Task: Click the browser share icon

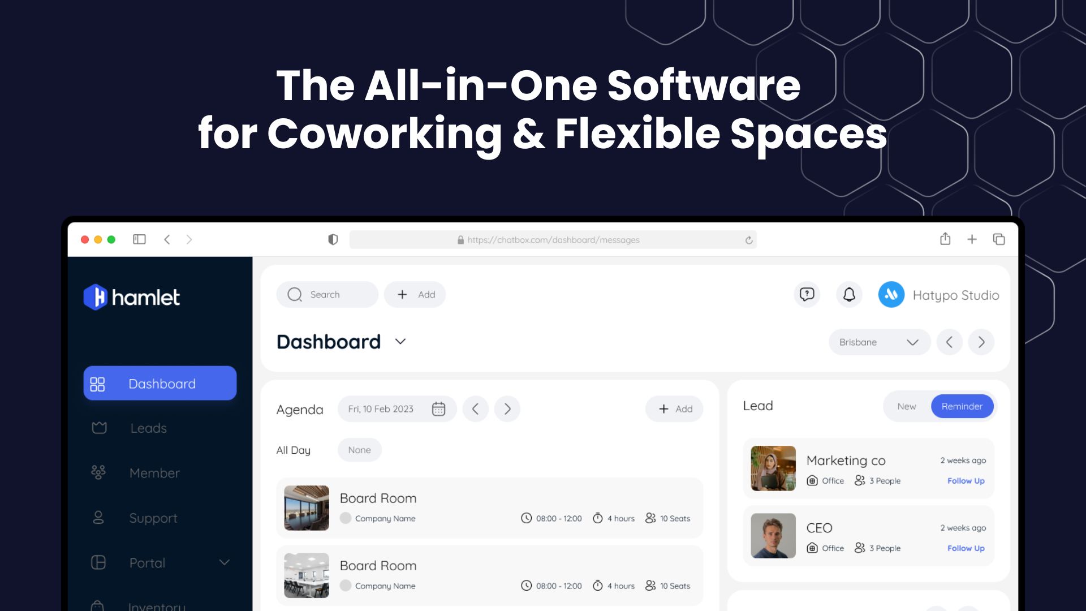Action: coord(945,239)
